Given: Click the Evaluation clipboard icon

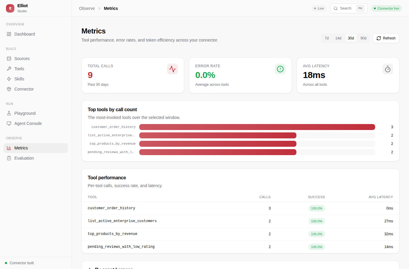Looking at the screenshot, I should [x=9, y=158].
